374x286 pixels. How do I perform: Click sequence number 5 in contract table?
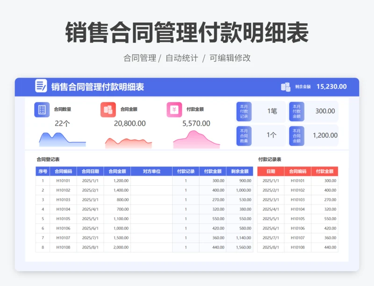click(x=43, y=219)
